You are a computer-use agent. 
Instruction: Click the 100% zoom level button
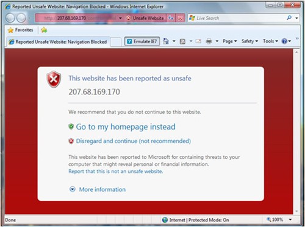(x=275, y=220)
